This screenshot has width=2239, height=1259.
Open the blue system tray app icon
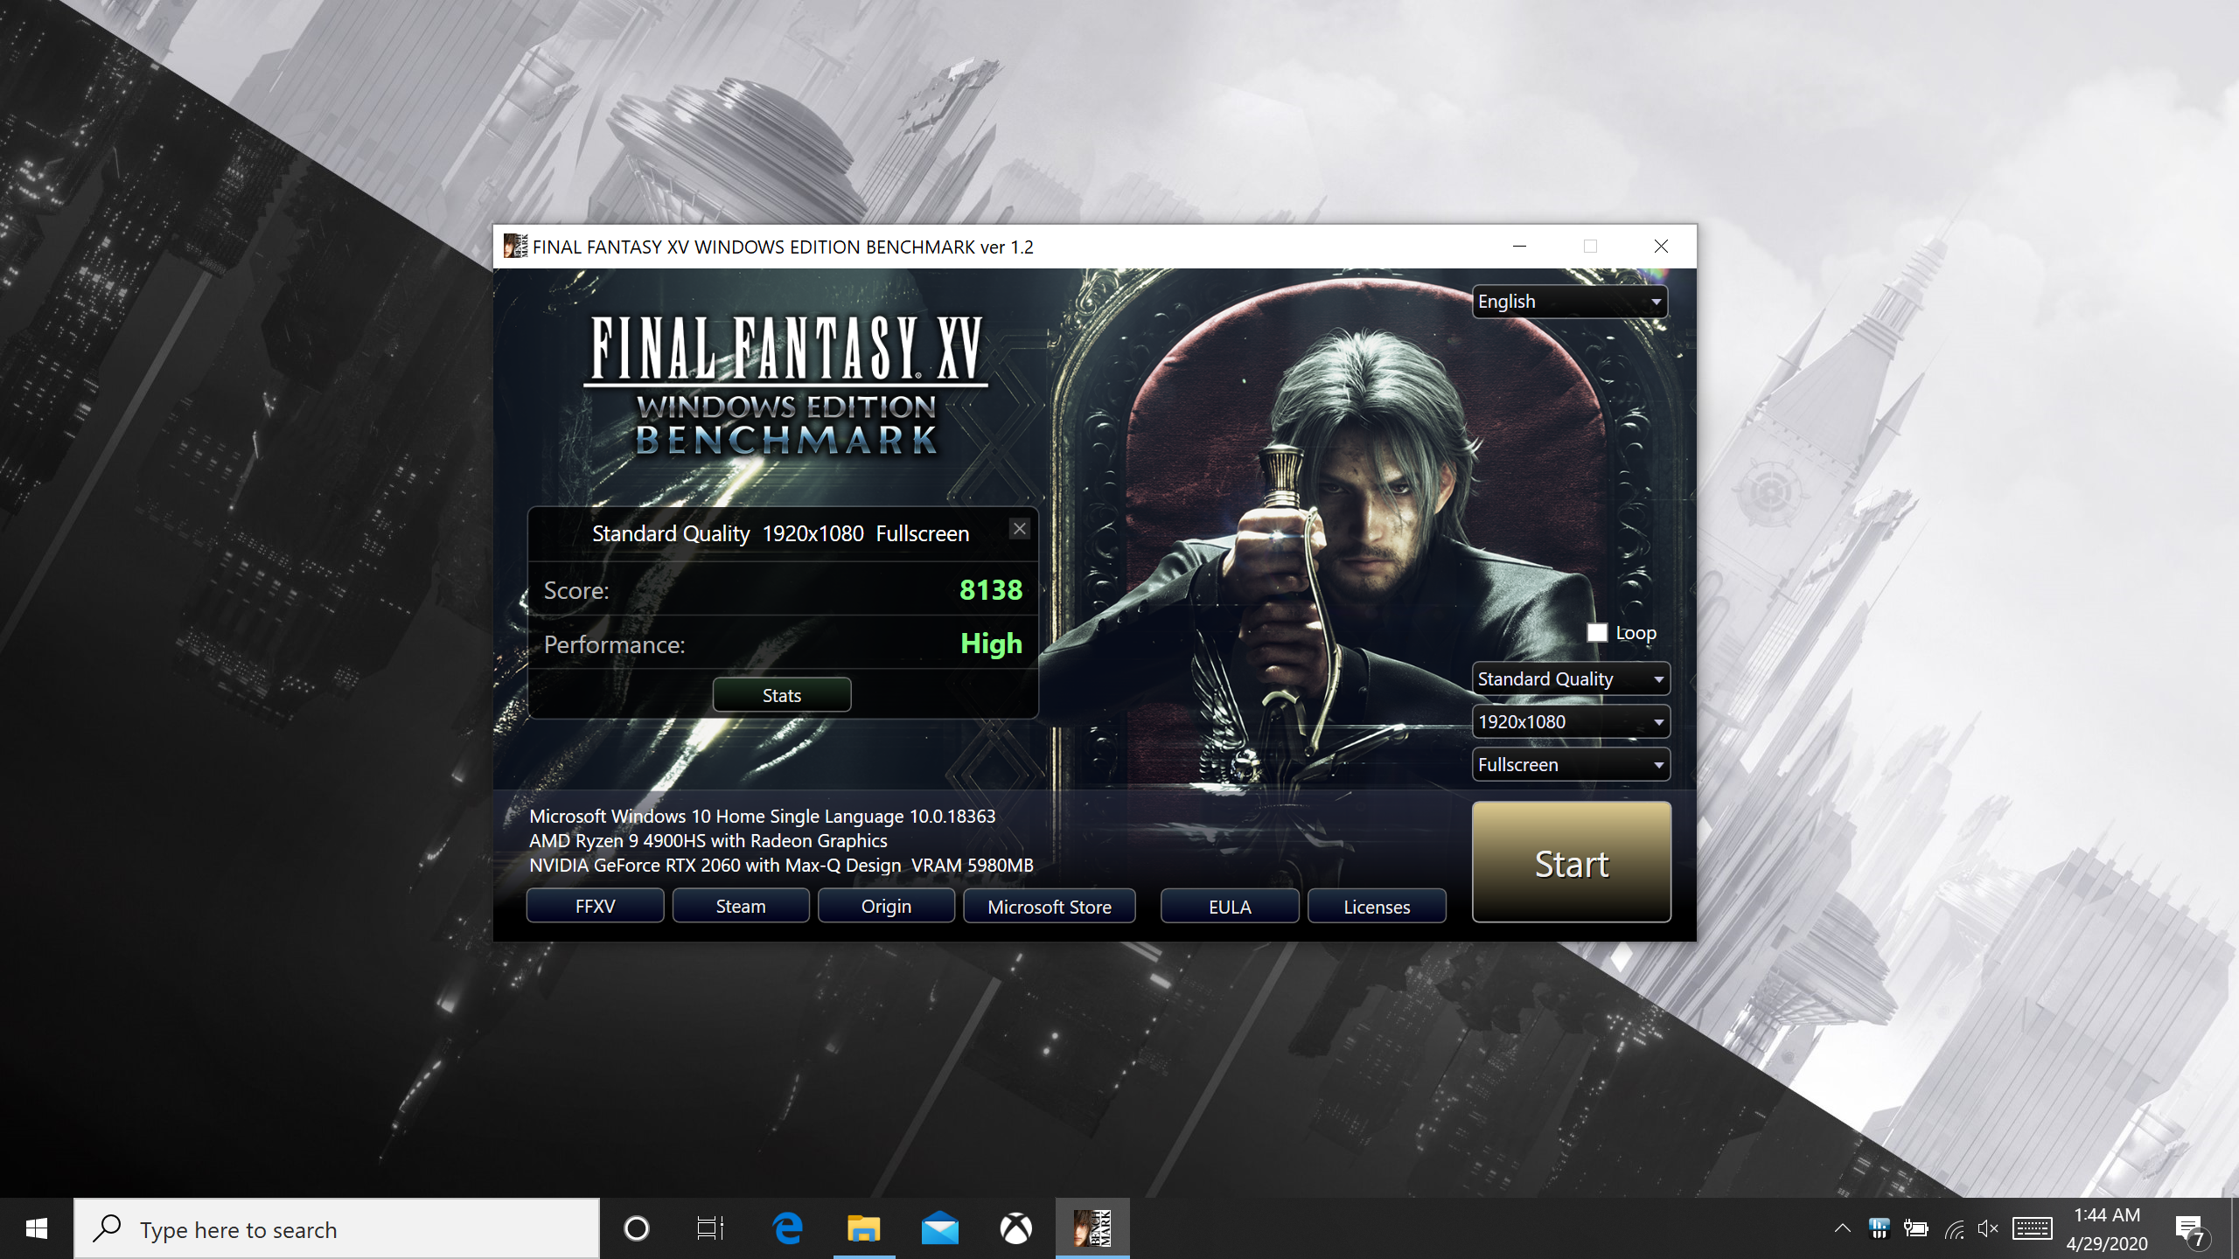point(1879,1228)
